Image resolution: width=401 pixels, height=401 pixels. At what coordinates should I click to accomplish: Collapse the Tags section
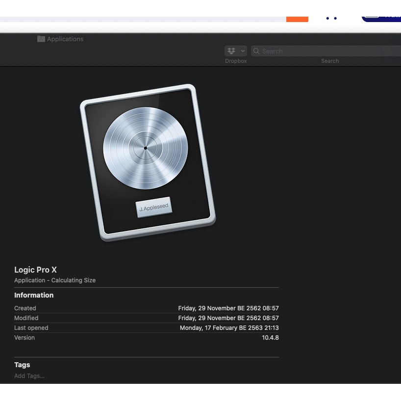coord(22,365)
